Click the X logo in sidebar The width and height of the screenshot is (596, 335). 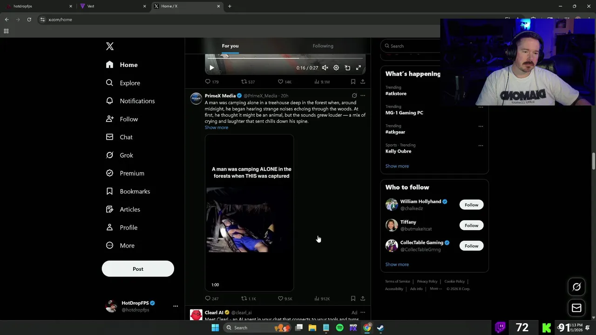(110, 46)
